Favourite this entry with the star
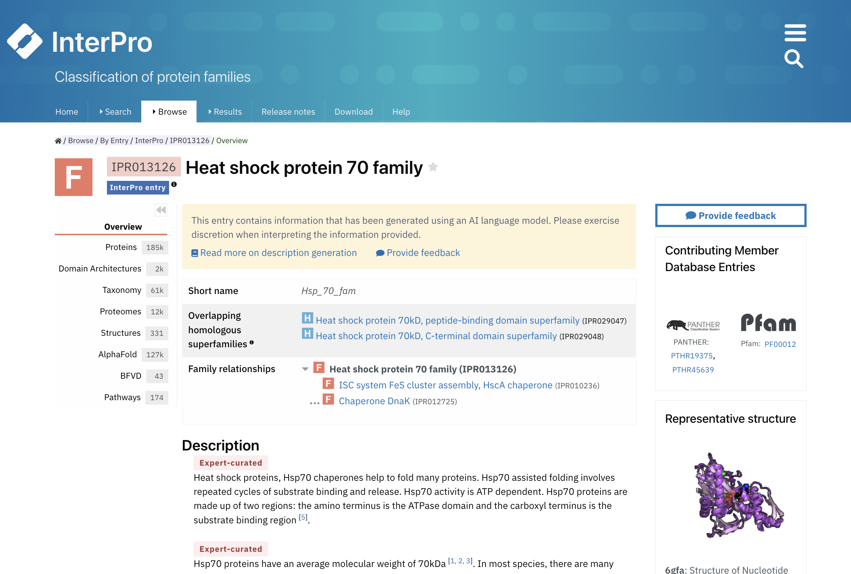 click(433, 167)
